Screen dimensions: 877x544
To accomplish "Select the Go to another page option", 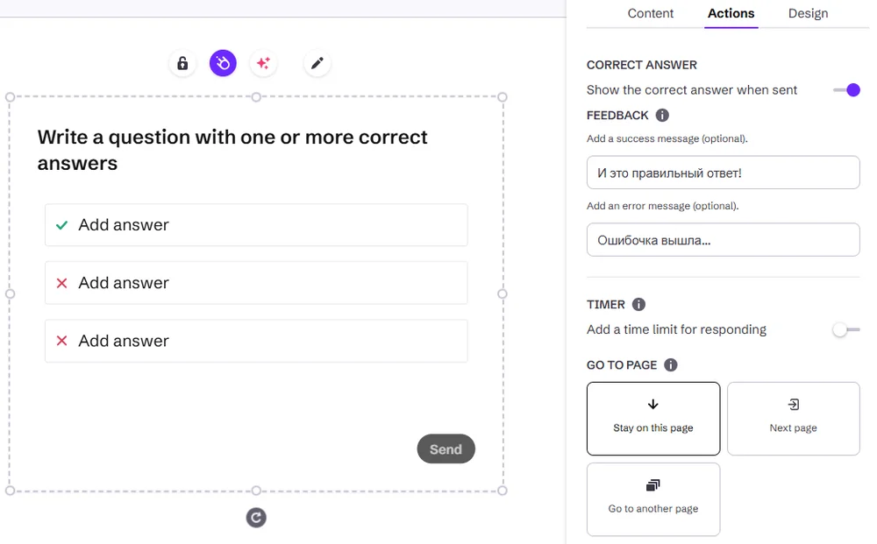I will 653,498.
